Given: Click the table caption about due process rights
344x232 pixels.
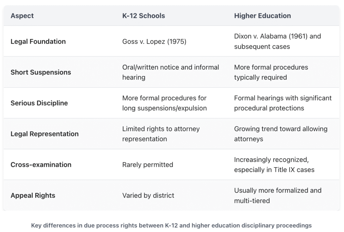Looking at the screenshot, I should (x=171, y=226).
